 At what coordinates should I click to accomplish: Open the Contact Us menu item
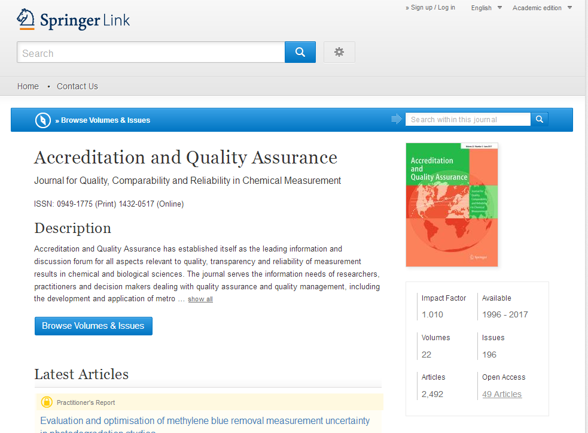click(77, 86)
